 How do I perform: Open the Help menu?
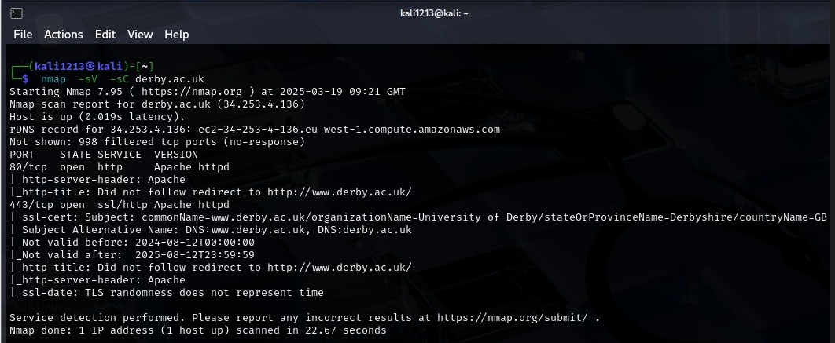(176, 34)
